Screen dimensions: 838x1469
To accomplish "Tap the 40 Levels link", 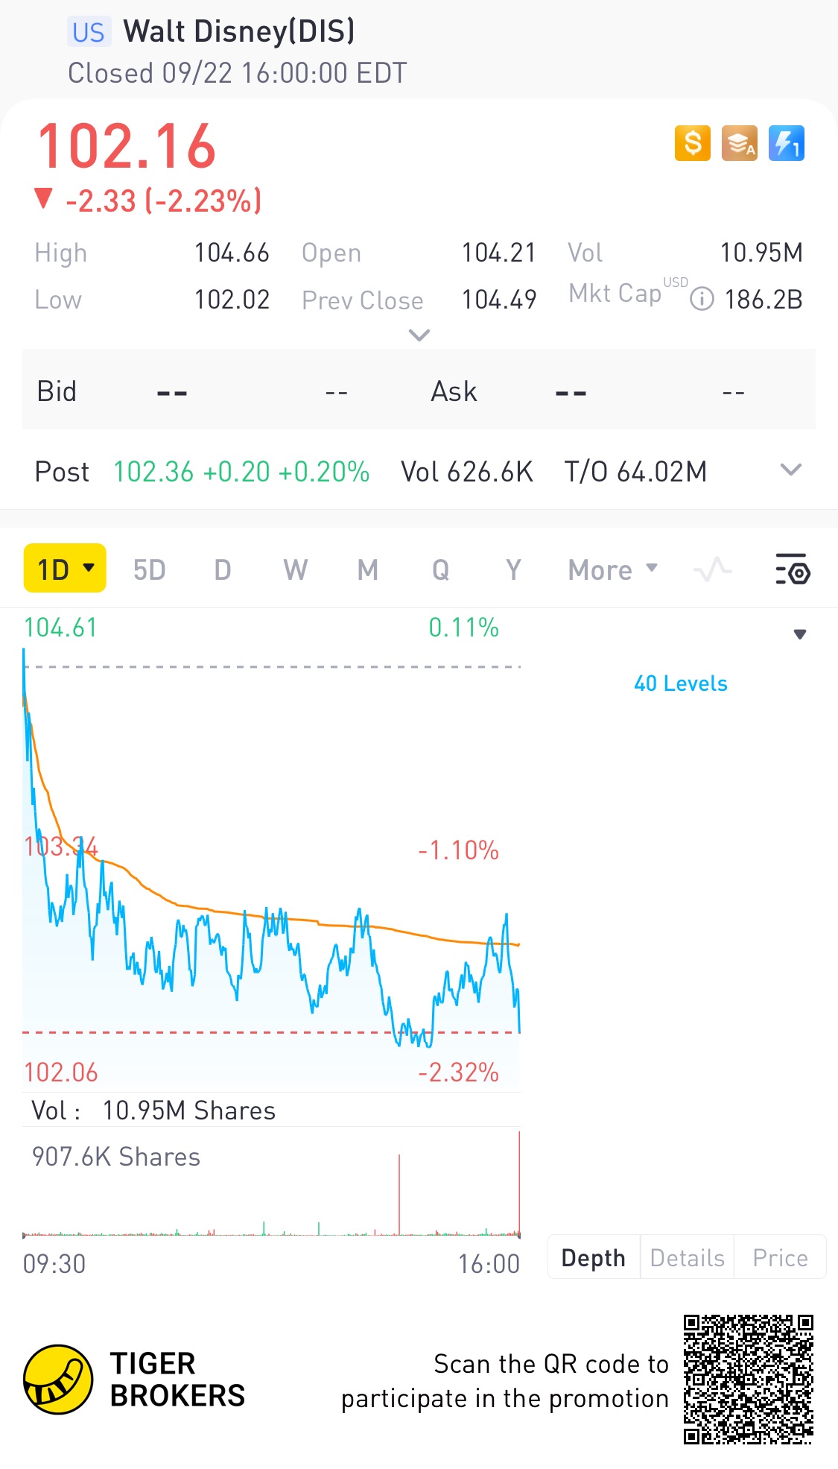I will [x=681, y=683].
